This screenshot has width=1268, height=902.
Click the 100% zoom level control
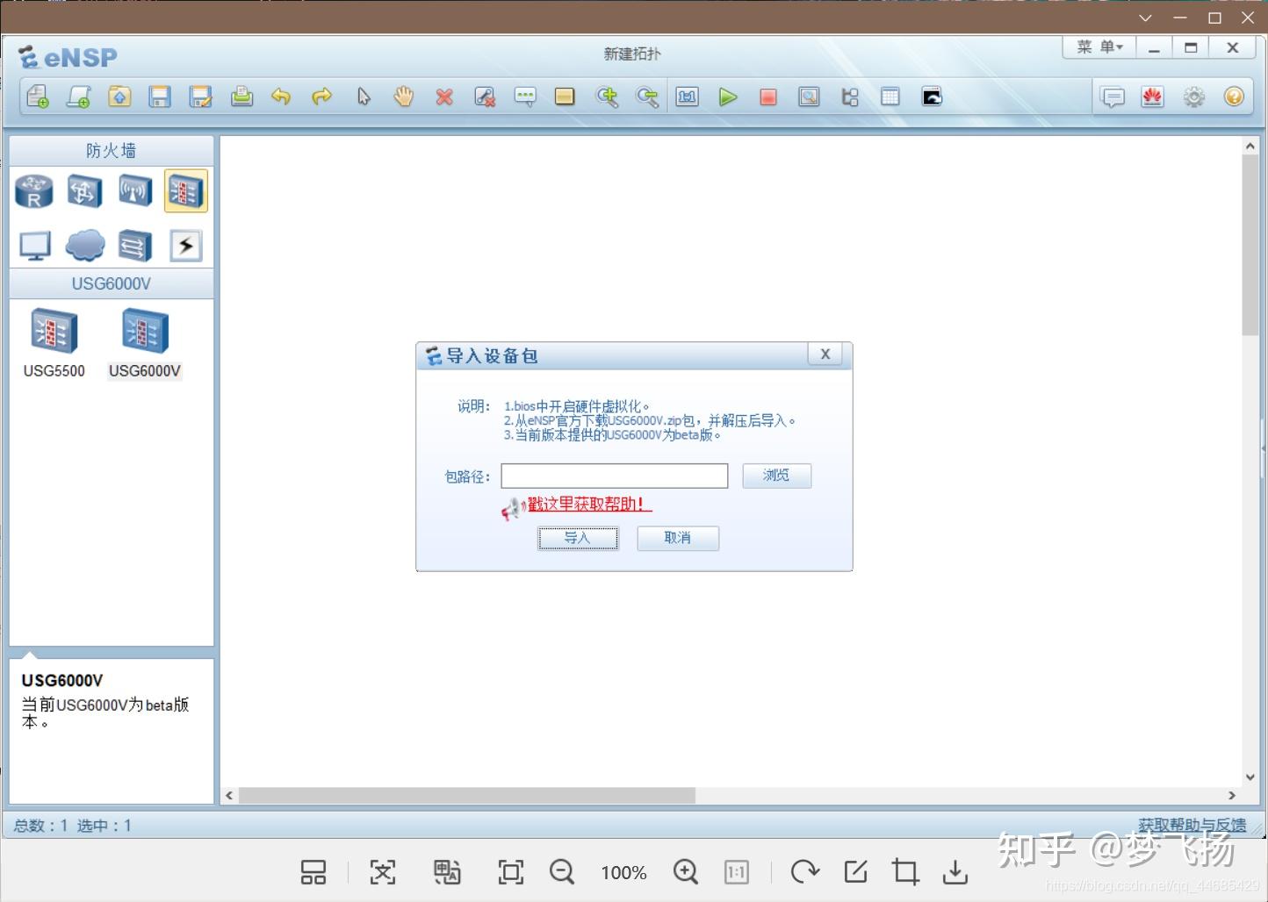point(623,872)
